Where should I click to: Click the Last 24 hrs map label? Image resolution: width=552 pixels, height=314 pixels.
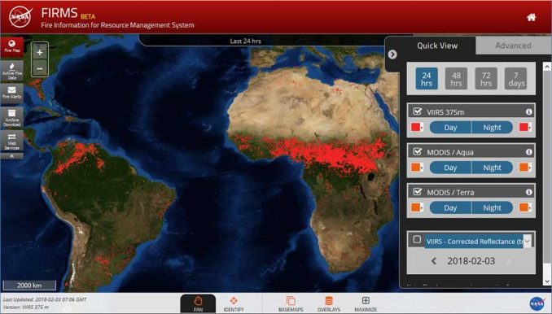coord(245,41)
